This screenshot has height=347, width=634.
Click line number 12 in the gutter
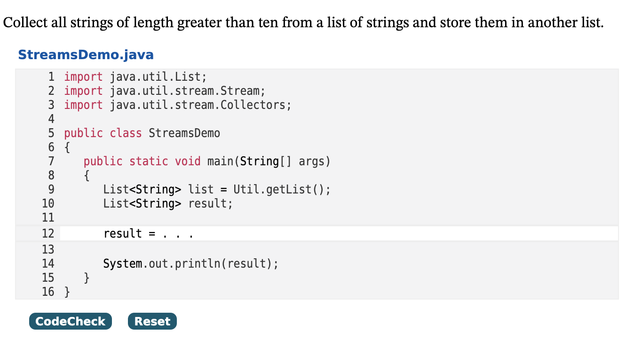tap(48, 233)
